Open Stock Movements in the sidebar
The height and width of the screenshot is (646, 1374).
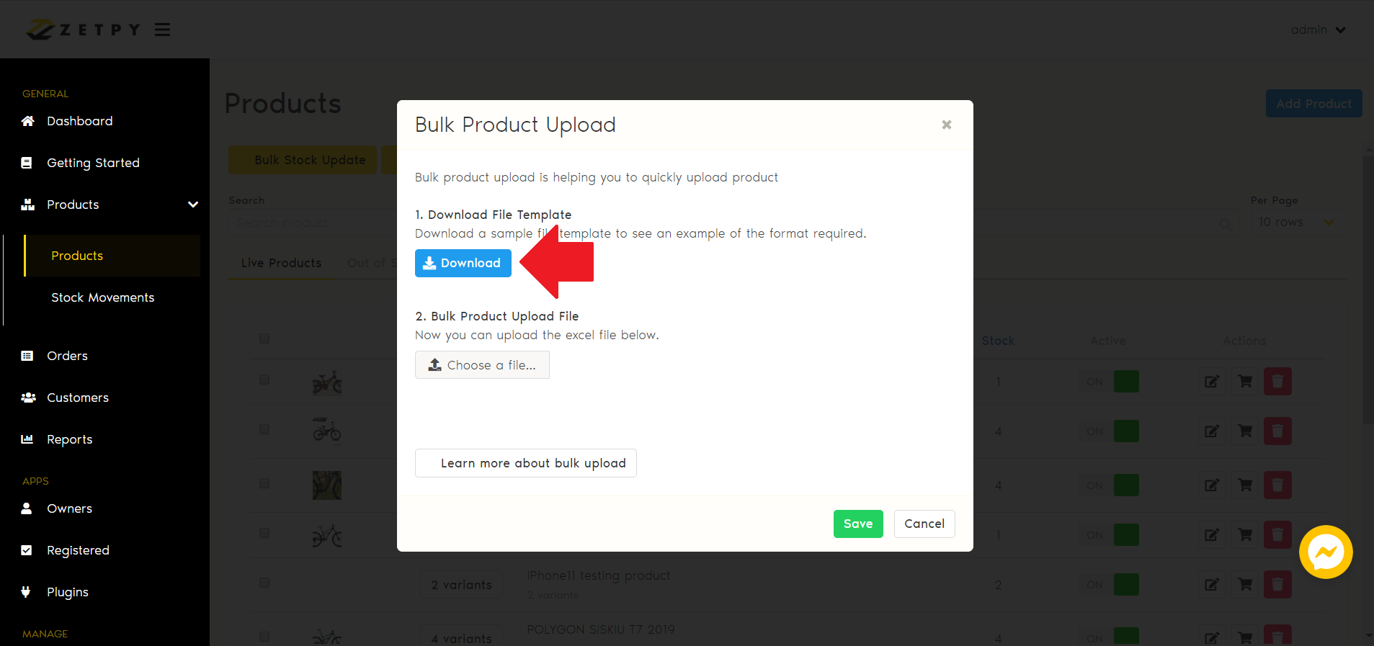[x=102, y=297]
